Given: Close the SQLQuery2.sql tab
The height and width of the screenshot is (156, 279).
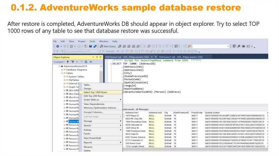Looking at the screenshot, I should tap(156, 57).
